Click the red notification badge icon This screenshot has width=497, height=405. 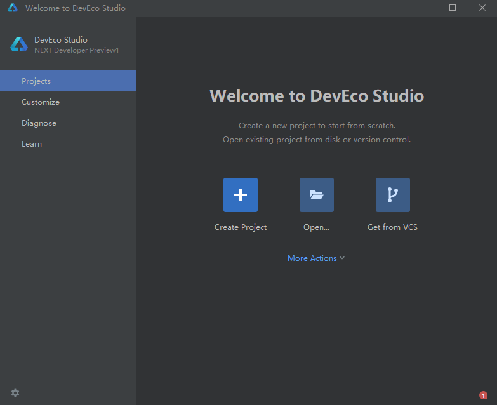(x=483, y=395)
